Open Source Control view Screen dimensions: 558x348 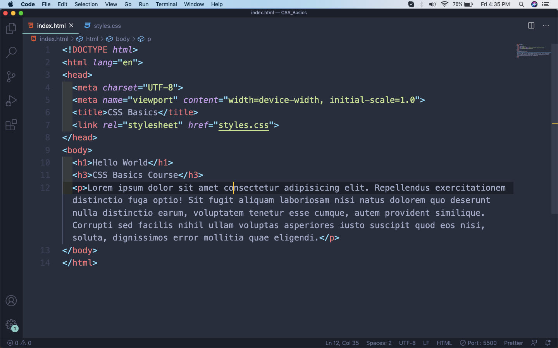click(11, 77)
